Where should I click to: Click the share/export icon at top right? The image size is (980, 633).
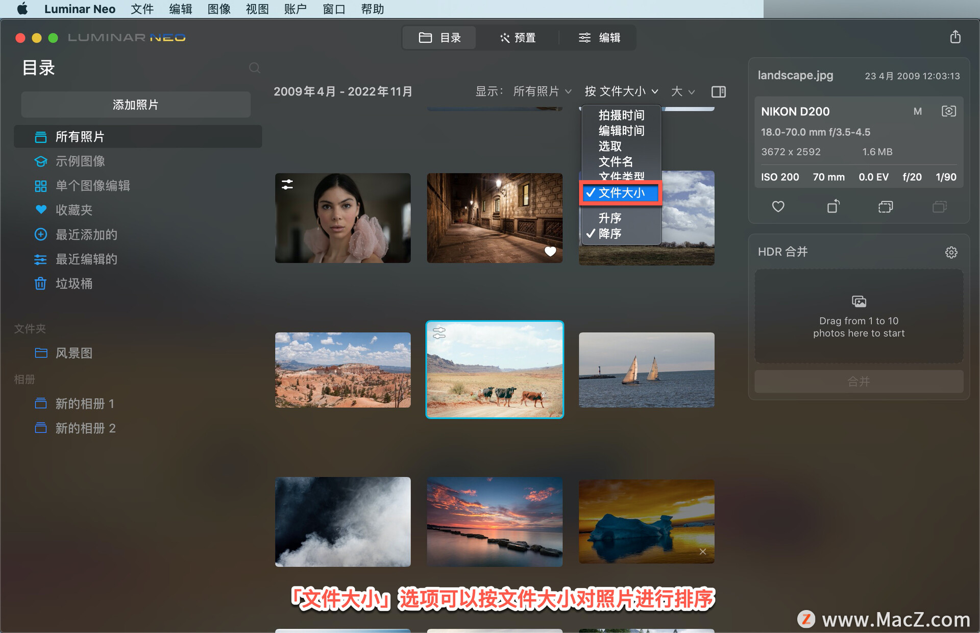[x=955, y=37]
